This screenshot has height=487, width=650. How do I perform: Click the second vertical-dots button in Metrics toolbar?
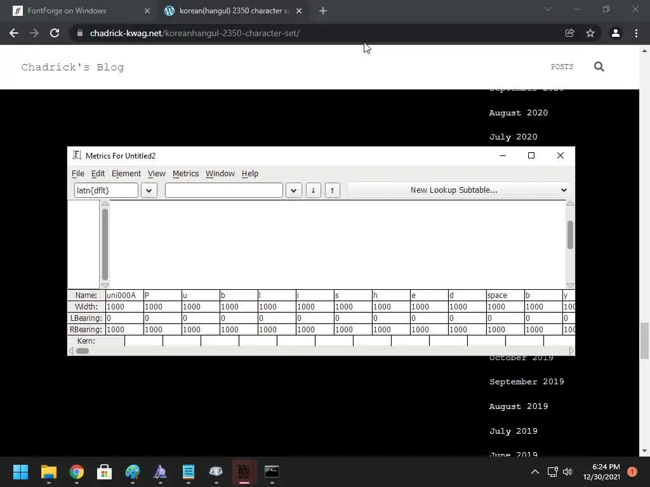[333, 190]
